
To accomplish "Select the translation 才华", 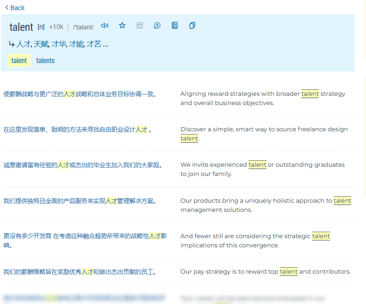I will 59,44.
